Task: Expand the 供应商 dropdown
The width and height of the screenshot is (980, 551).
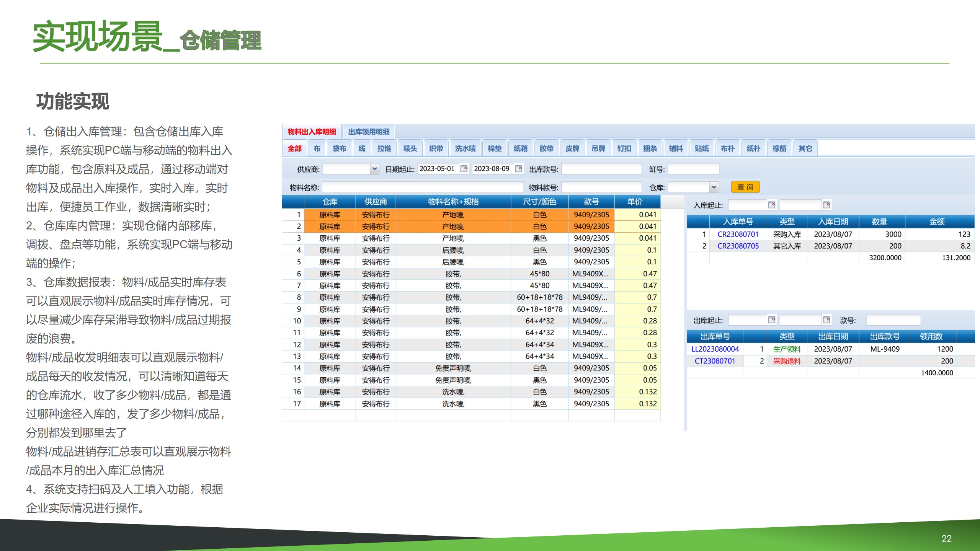Action: (374, 169)
